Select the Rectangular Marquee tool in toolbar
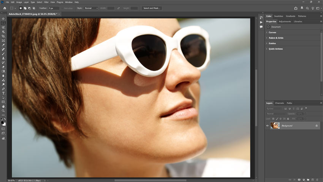The height and width of the screenshot is (182, 323). click(3, 23)
